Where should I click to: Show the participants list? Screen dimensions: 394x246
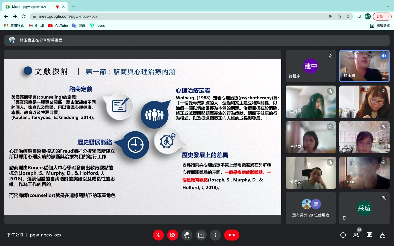[356, 235]
